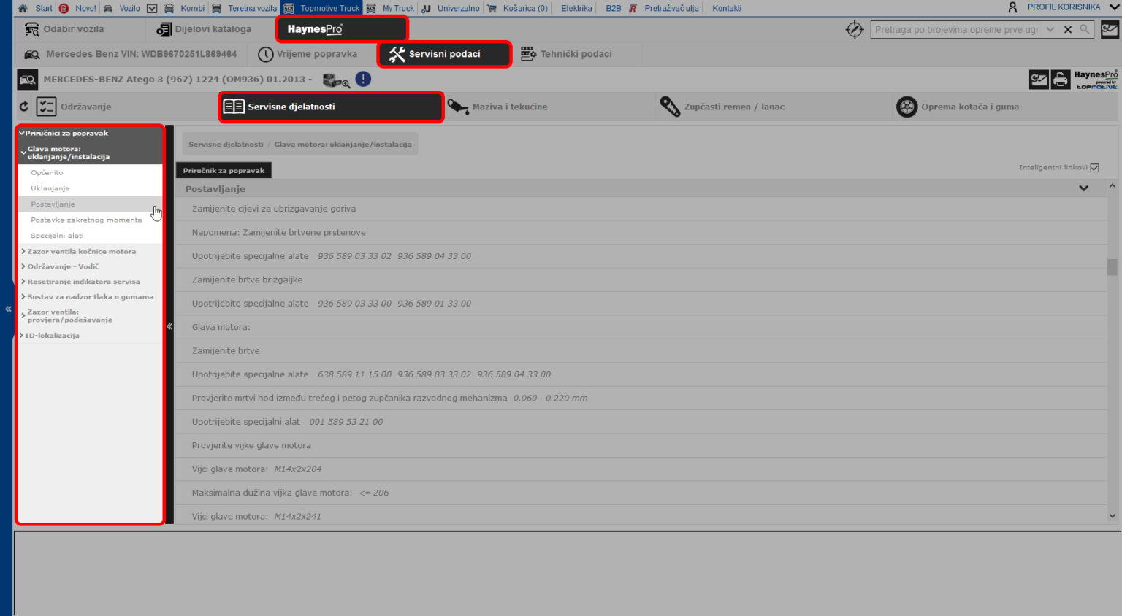This screenshot has width=1122, height=616.
Task: Open the PROFIL KORISNIKA dropdown arrow
Action: (x=1114, y=7)
